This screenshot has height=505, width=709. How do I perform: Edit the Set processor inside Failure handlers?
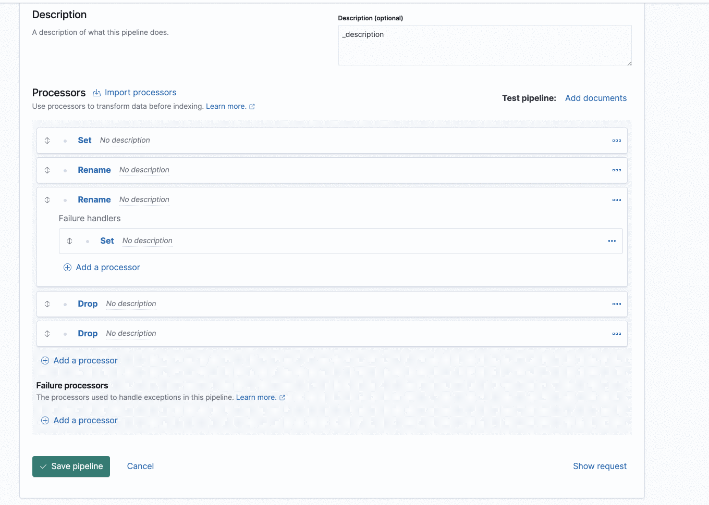point(107,241)
